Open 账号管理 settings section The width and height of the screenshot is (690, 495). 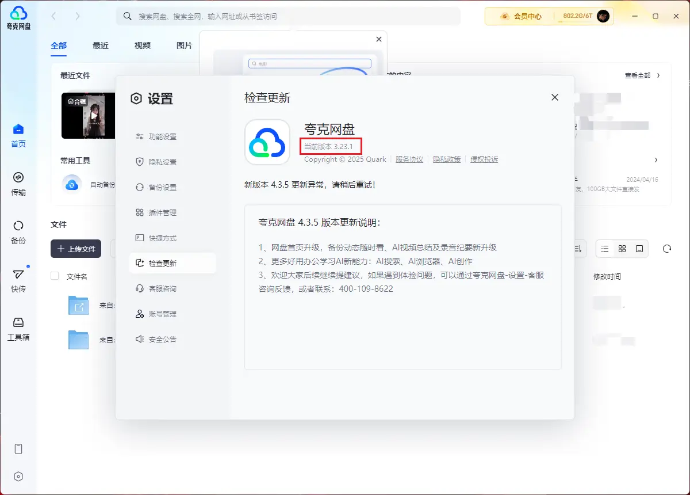pyautogui.click(x=172, y=314)
